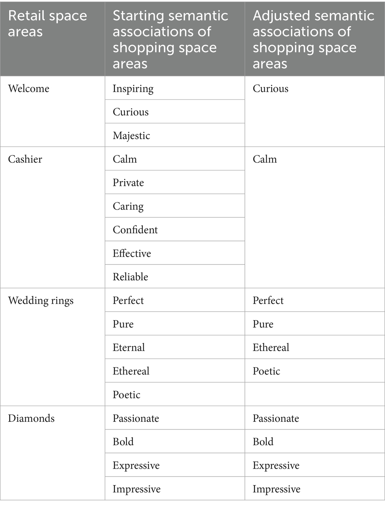Click the 'Inspiring' cell
The height and width of the screenshot is (507, 385).
tap(133, 89)
